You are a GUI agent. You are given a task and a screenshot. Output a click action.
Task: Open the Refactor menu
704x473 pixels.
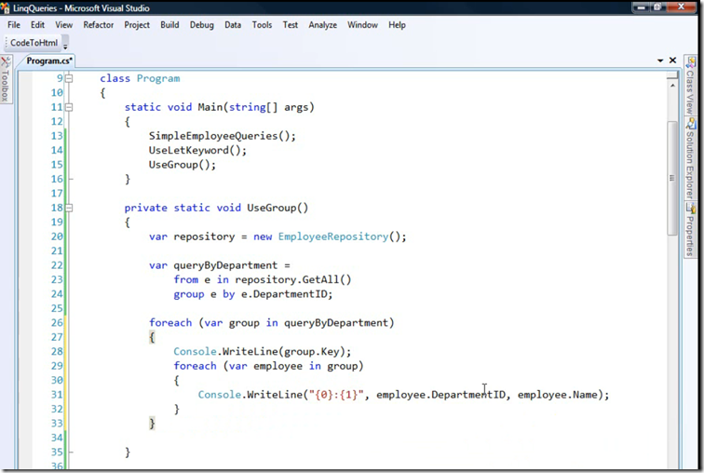pyautogui.click(x=99, y=25)
